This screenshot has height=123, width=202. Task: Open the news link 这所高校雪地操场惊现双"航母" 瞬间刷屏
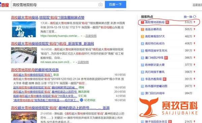click(x=45, y=88)
